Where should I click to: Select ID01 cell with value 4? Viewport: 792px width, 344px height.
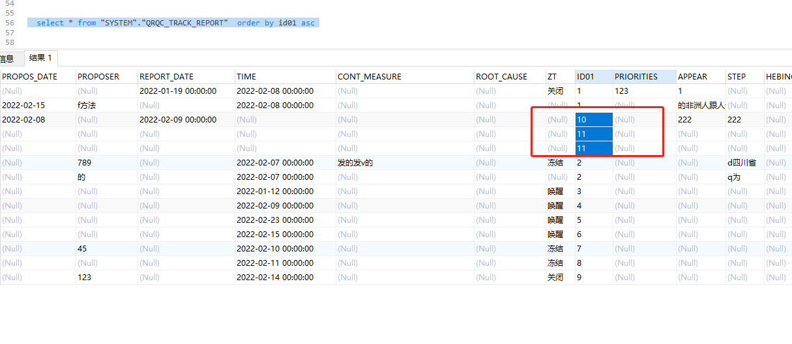pos(594,205)
